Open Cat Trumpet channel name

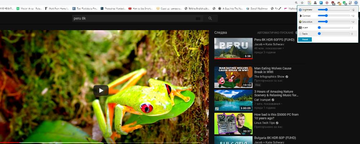[262, 100]
